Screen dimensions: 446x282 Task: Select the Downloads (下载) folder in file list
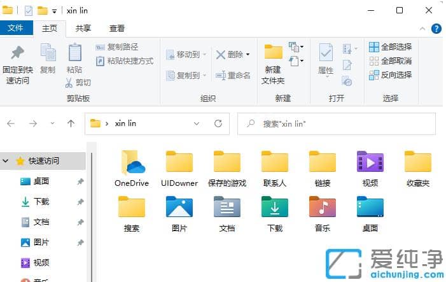pos(275,213)
